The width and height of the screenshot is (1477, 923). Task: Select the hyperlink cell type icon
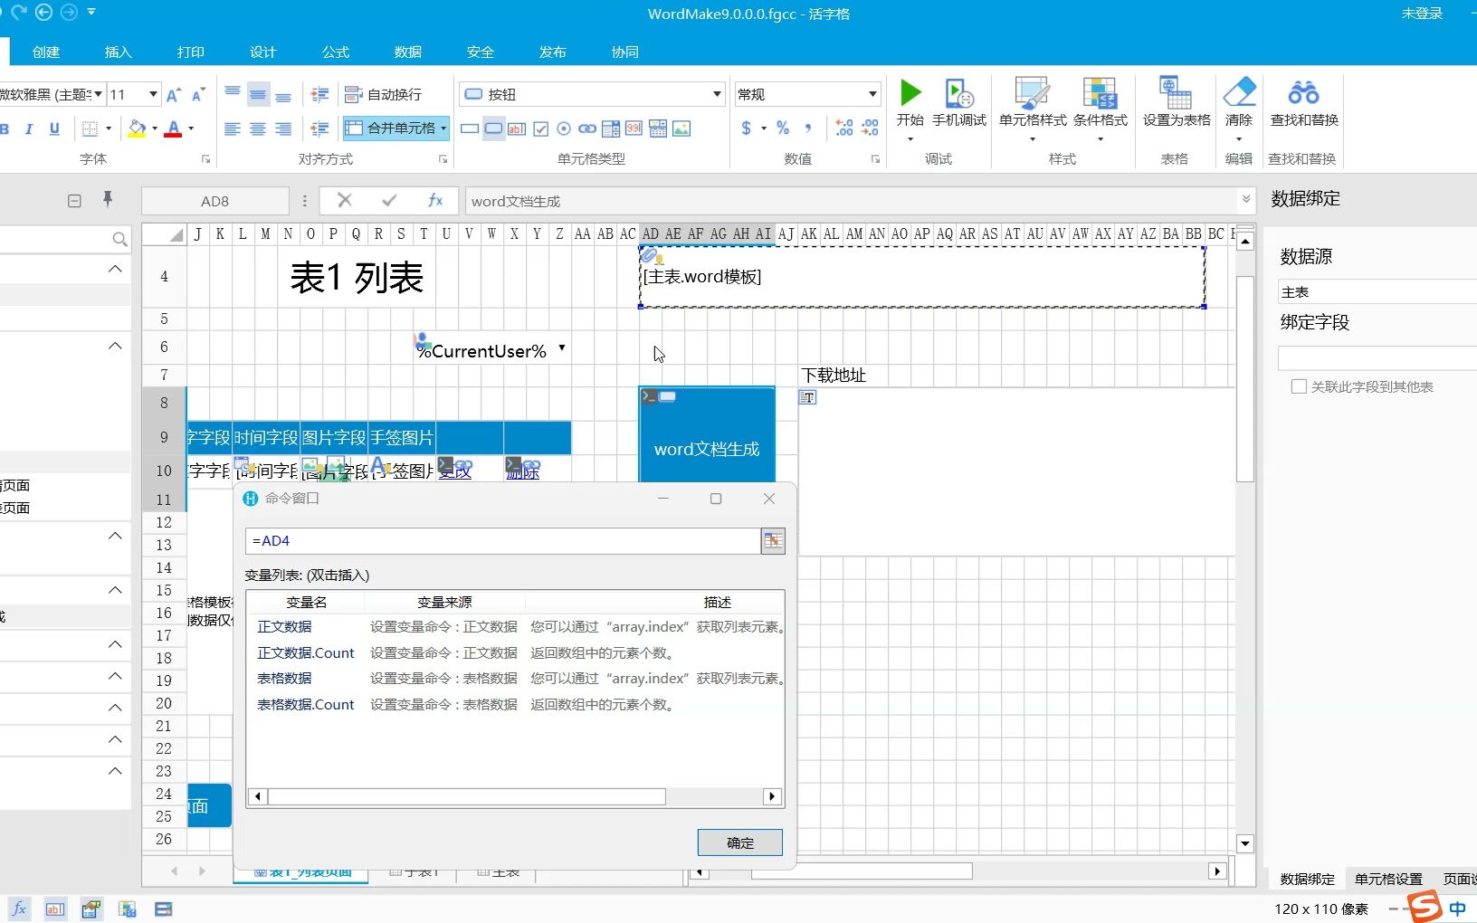[587, 128]
